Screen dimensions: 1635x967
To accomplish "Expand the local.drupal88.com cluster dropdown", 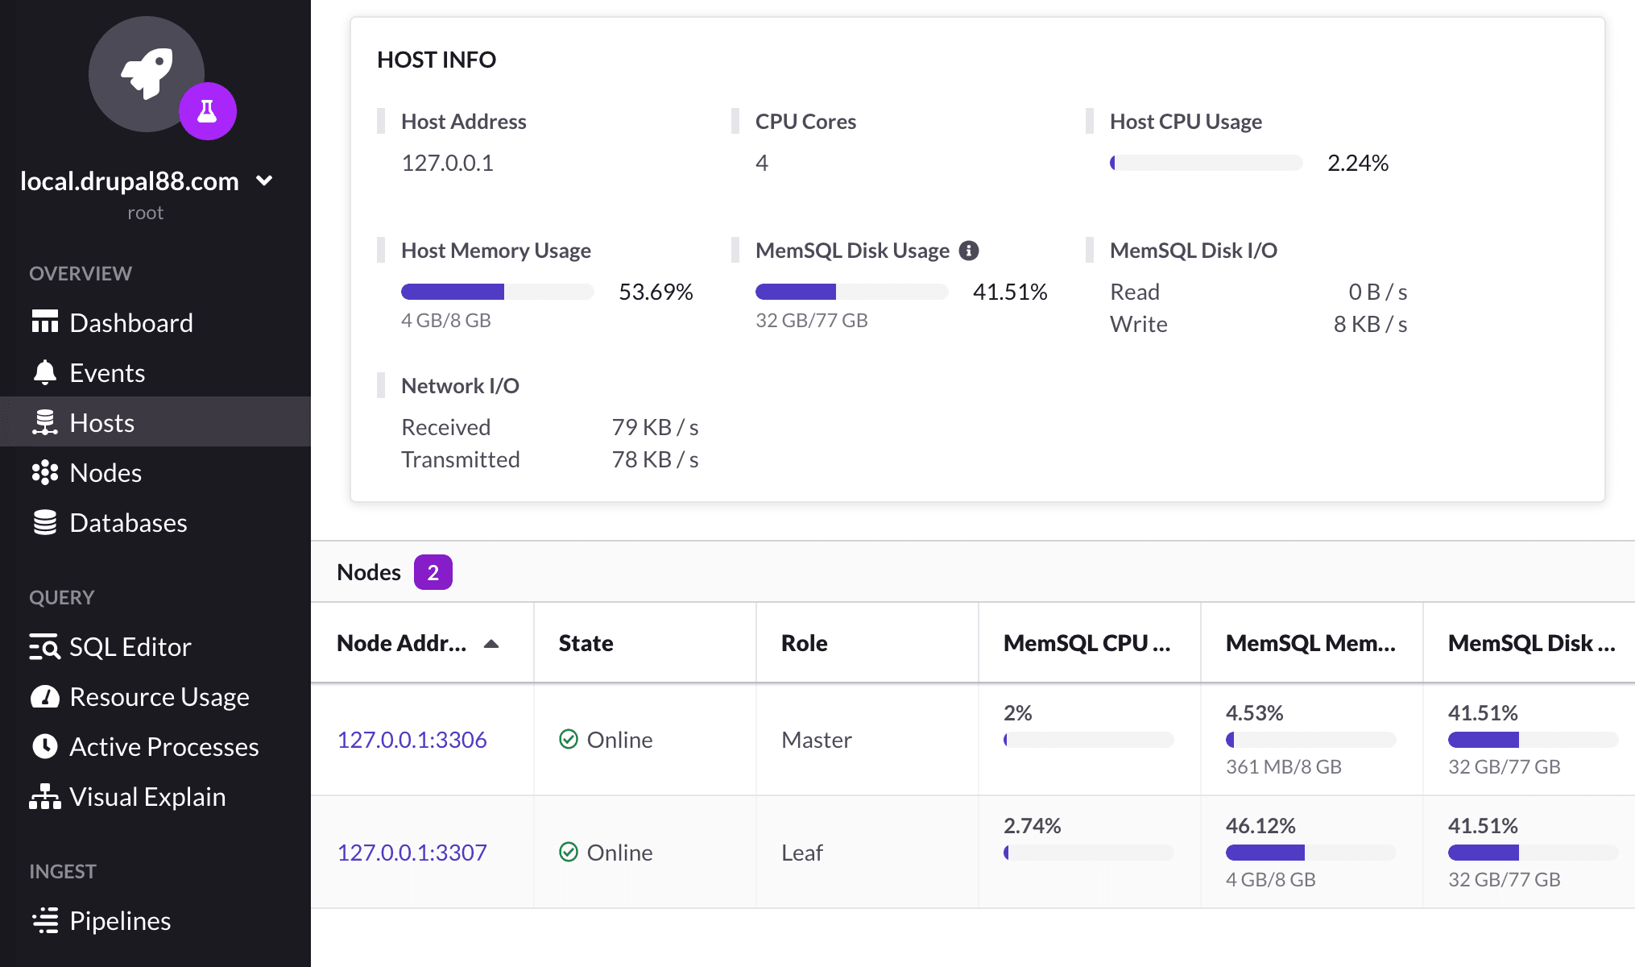I will pyautogui.click(x=264, y=181).
